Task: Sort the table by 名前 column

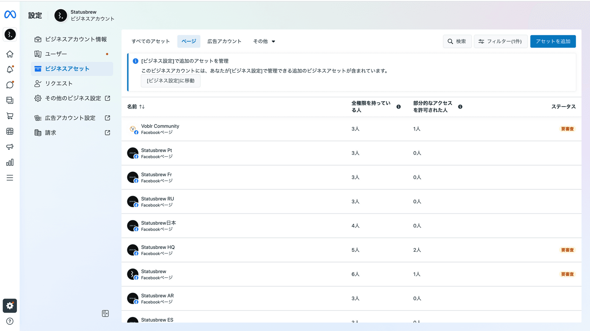Action: tap(136, 107)
